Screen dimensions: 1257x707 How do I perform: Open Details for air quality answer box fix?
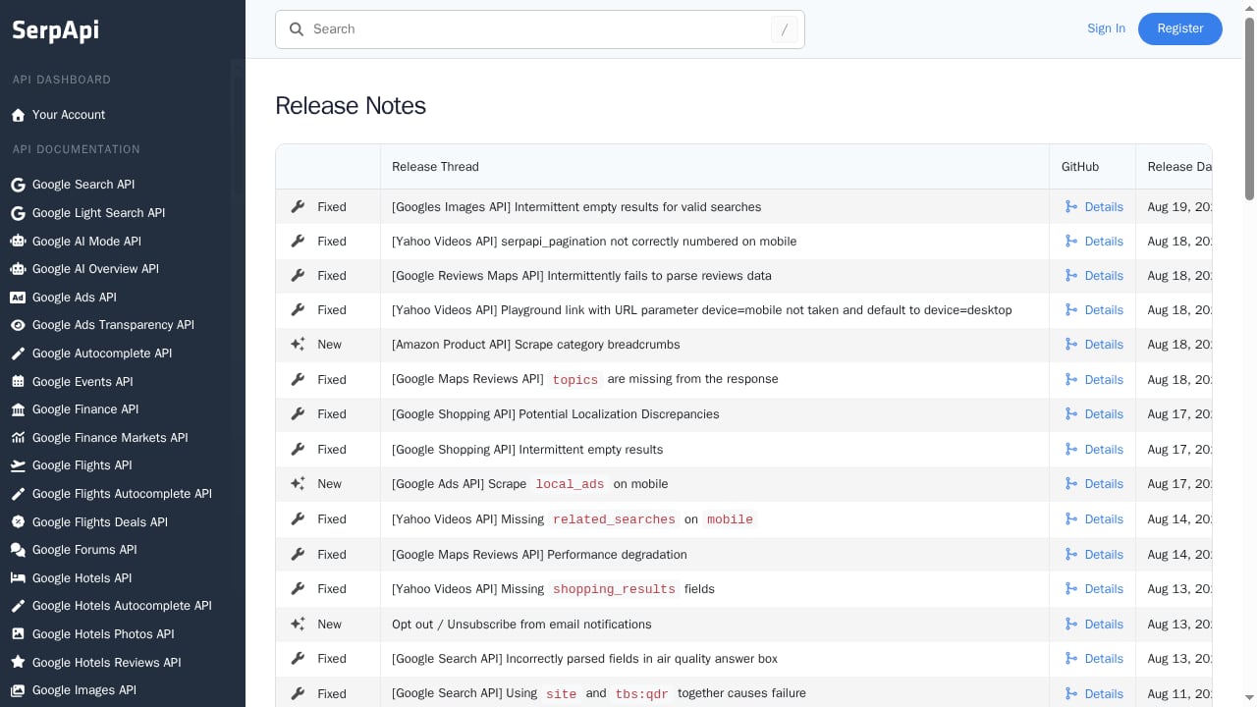click(x=1094, y=659)
